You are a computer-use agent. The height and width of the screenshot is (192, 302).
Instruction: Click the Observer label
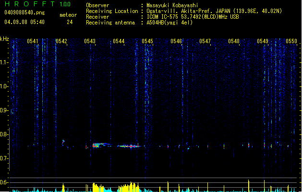point(97,5)
